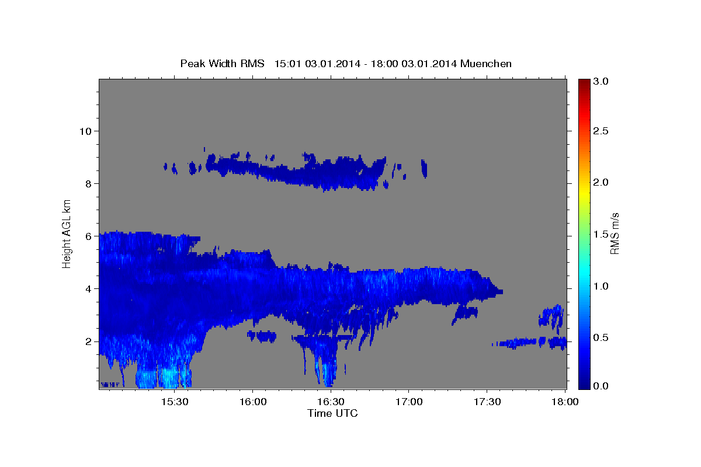
Task: Click the height axis label 8
Action: [89, 183]
